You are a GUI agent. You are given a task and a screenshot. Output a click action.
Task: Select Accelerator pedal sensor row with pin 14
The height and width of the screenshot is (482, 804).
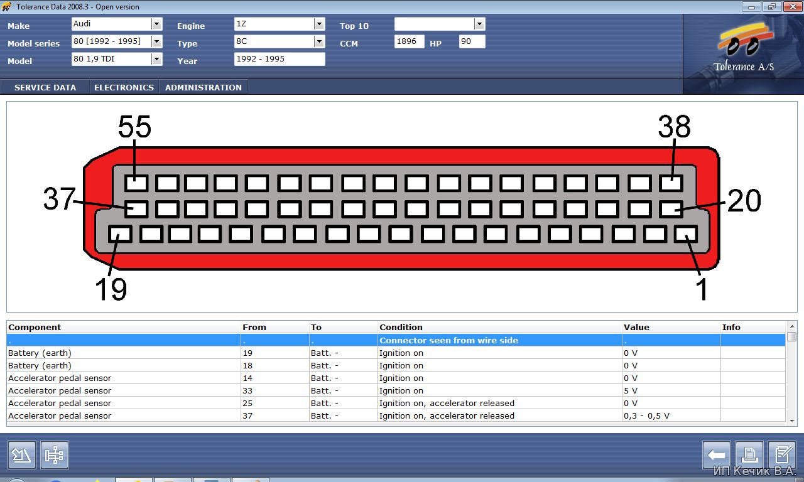(x=396, y=378)
